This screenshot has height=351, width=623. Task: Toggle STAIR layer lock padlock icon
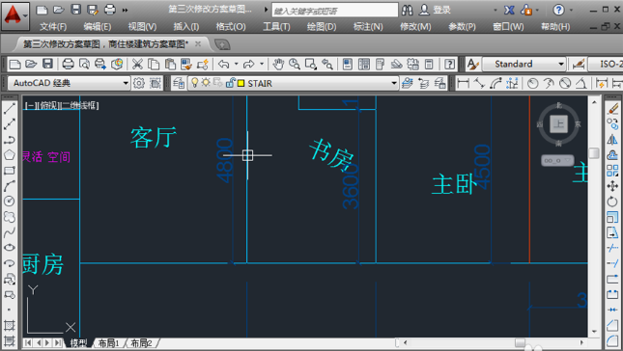230,83
